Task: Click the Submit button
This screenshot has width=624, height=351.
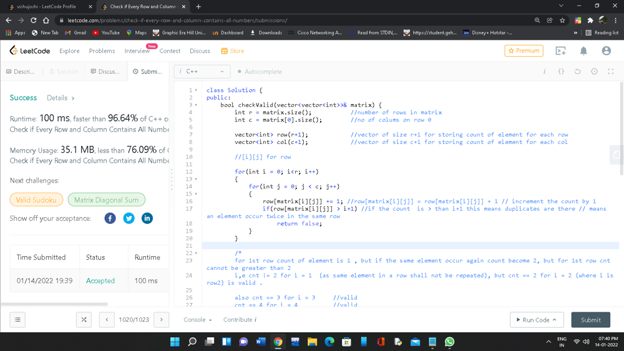Action: click(x=590, y=320)
